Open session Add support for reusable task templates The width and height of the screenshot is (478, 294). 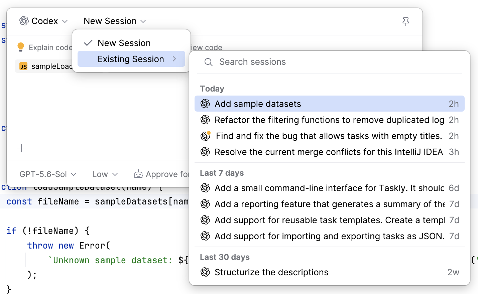(330, 220)
